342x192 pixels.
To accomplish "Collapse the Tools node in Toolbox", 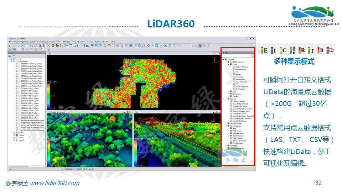I will [229, 64].
